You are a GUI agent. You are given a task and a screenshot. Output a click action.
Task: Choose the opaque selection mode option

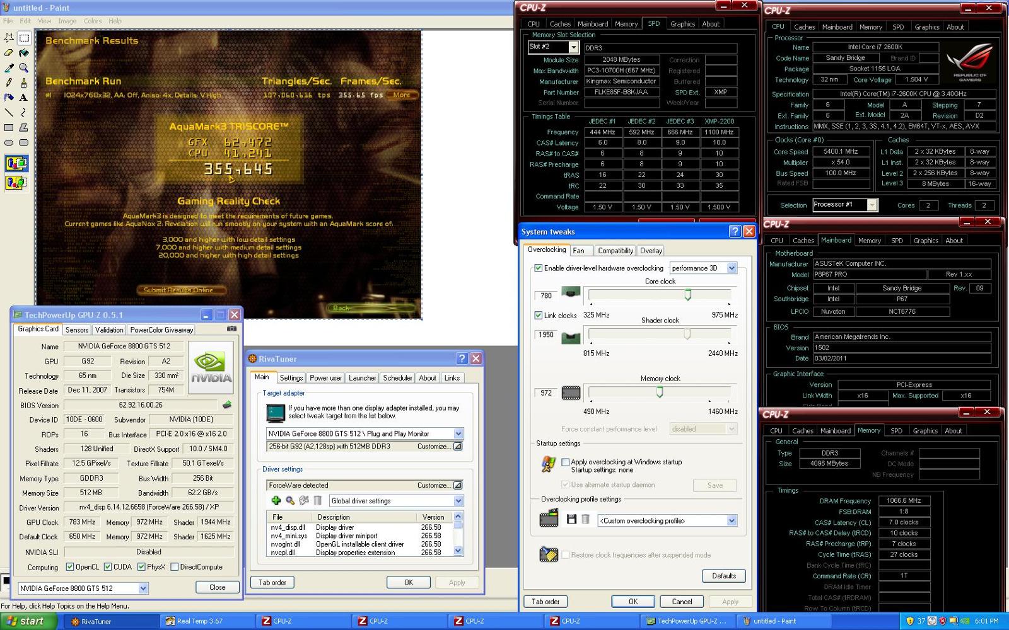16,164
